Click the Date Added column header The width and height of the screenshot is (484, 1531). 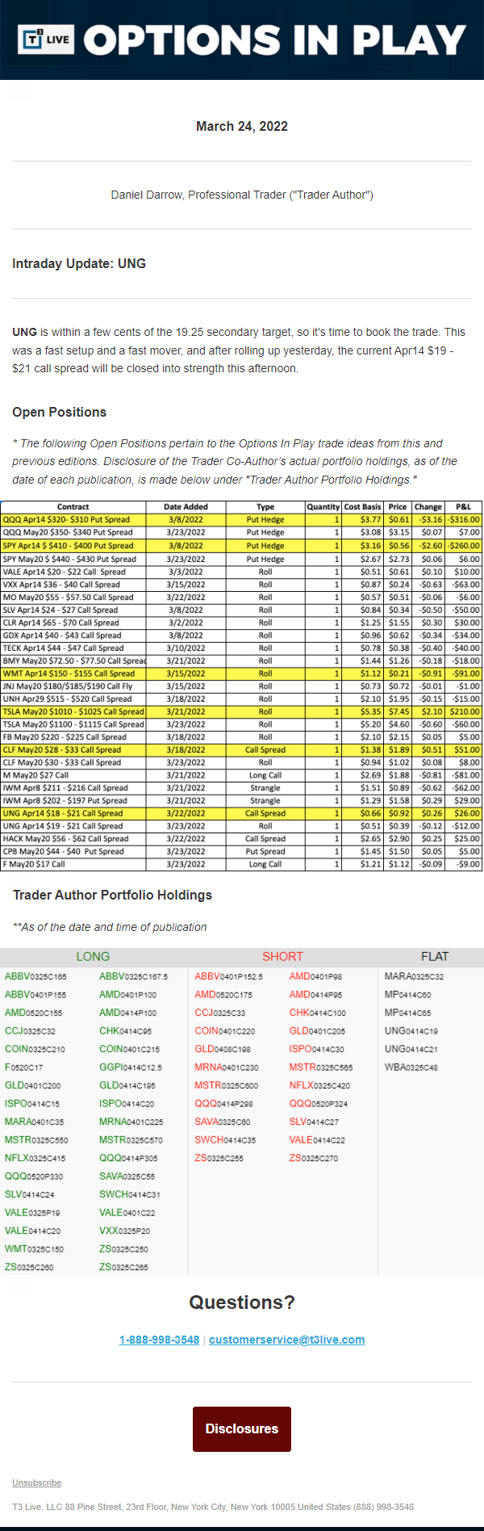pyautogui.click(x=186, y=507)
